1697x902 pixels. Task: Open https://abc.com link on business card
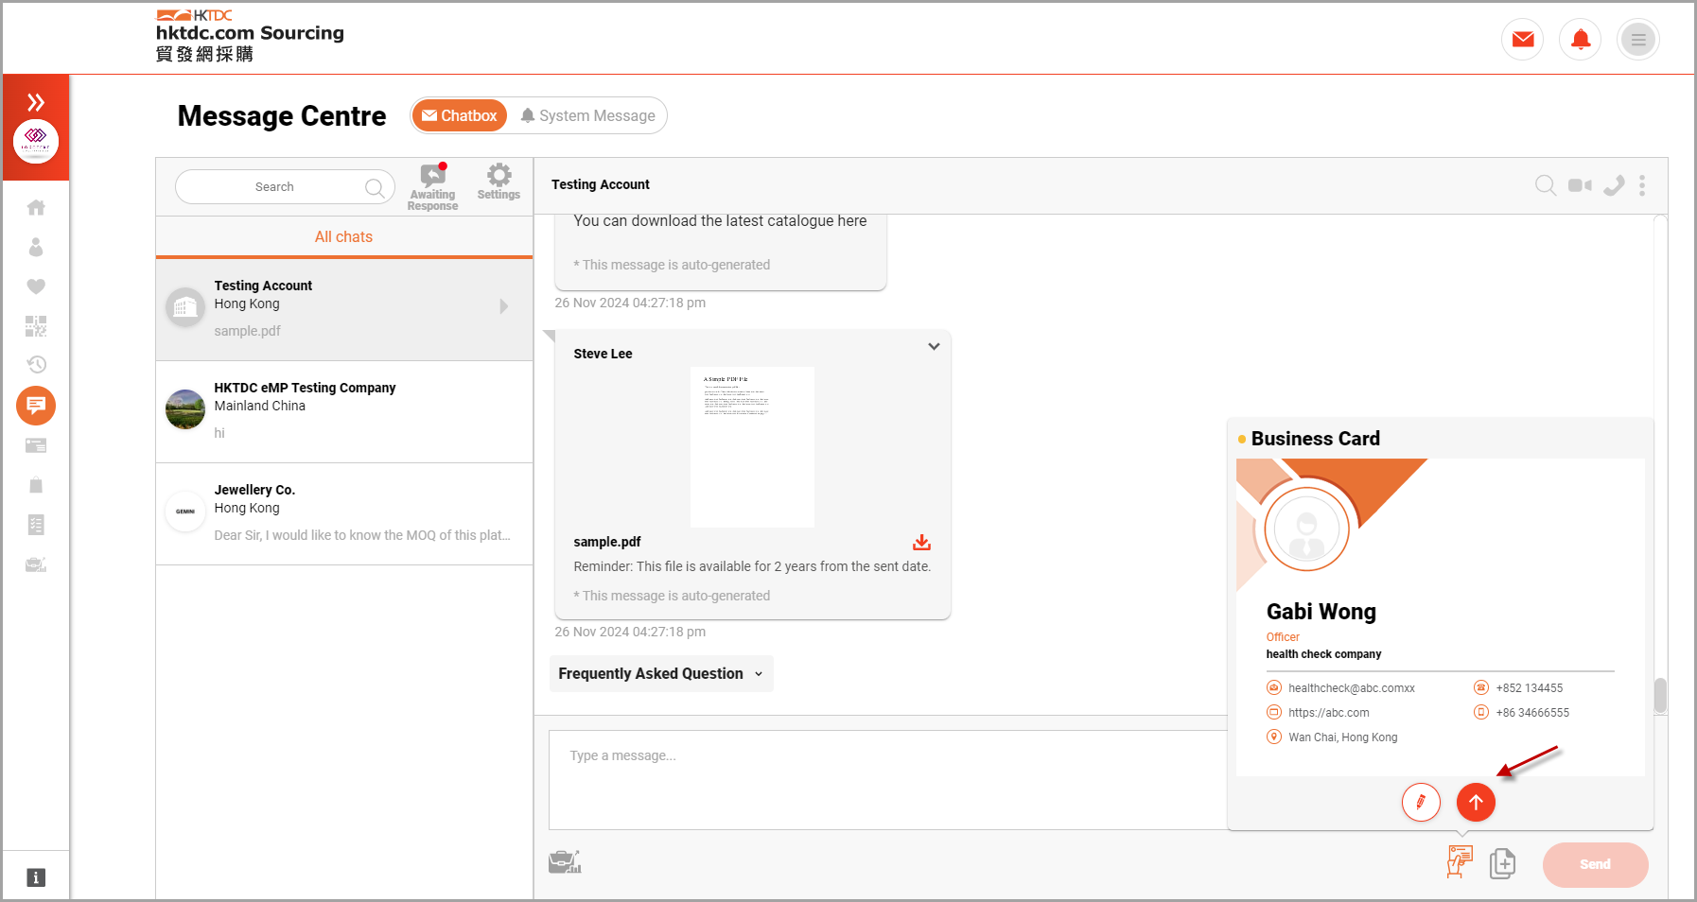tap(1328, 713)
